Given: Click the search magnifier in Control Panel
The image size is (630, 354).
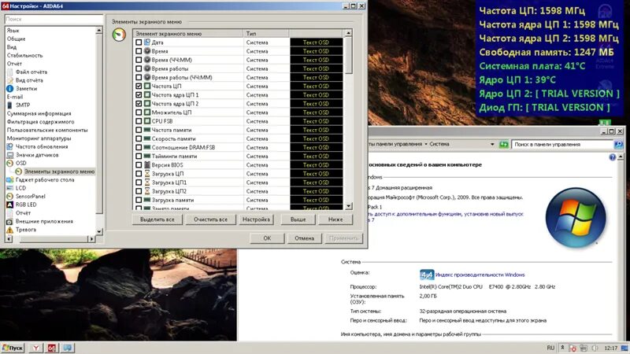Looking at the screenshot, I should (x=618, y=144).
